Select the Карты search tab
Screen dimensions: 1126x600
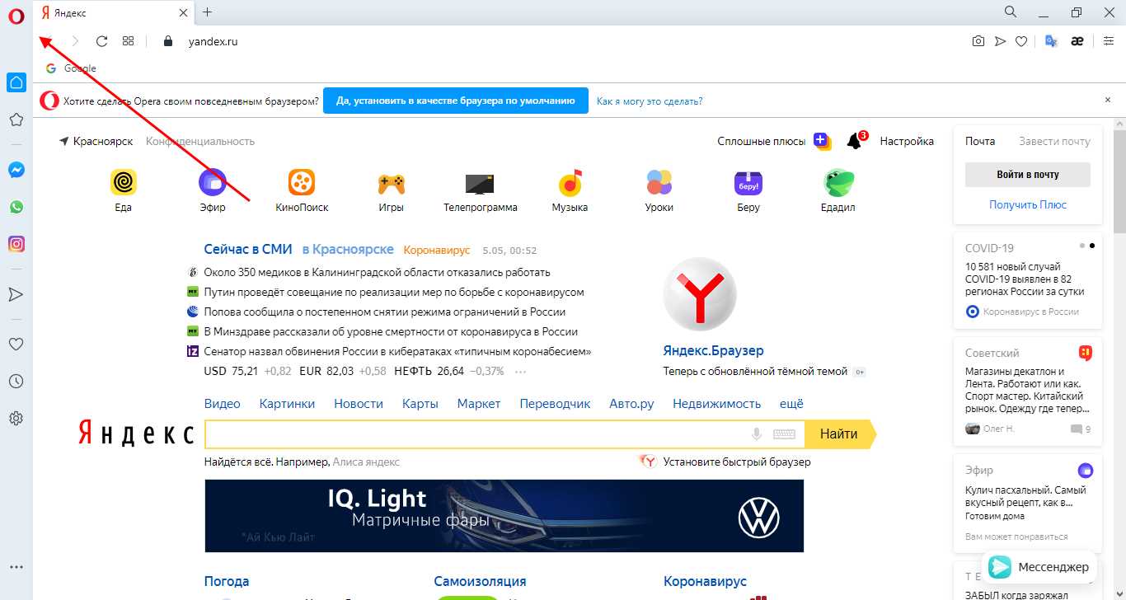pyautogui.click(x=420, y=404)
